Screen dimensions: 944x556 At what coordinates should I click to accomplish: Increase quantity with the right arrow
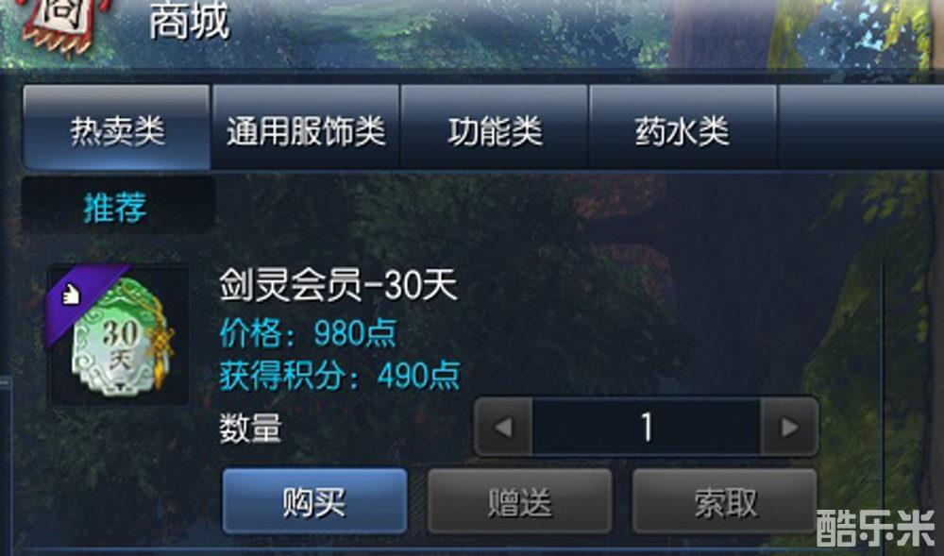(x=789, y=427)
